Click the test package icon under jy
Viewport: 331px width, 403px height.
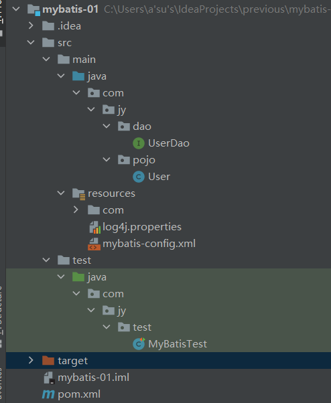pyautogui.click(x=124, y=327)
